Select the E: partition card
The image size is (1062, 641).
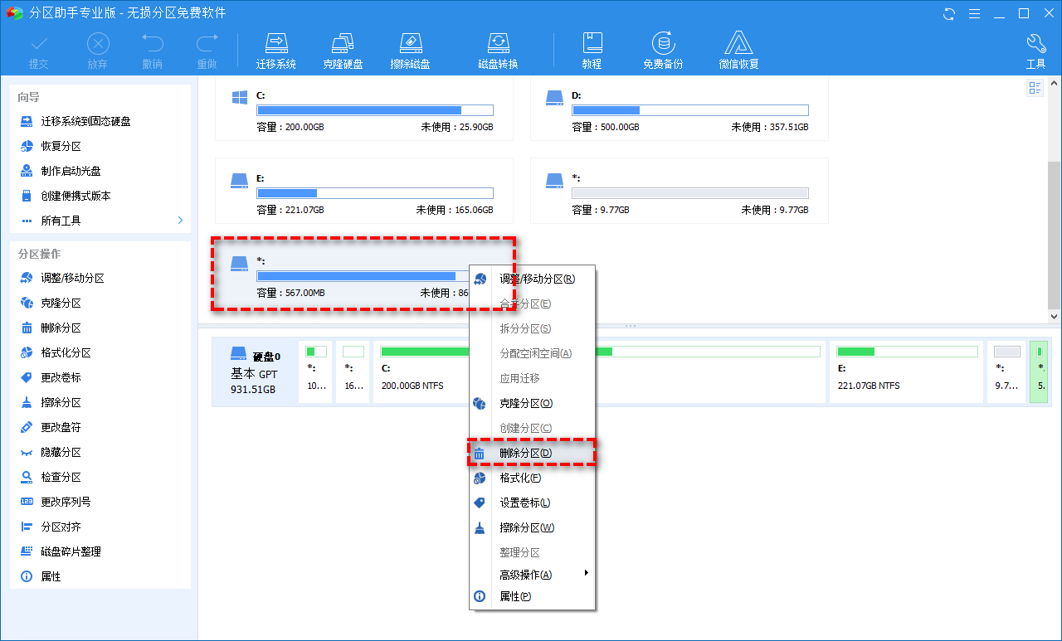pyautogui.click(x=364, y=191)
